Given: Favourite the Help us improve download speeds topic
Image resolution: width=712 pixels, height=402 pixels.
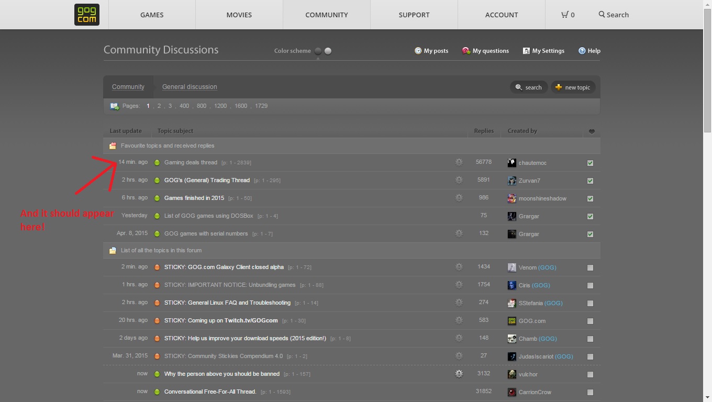Looking at the screenshot, I should [591, 339].
